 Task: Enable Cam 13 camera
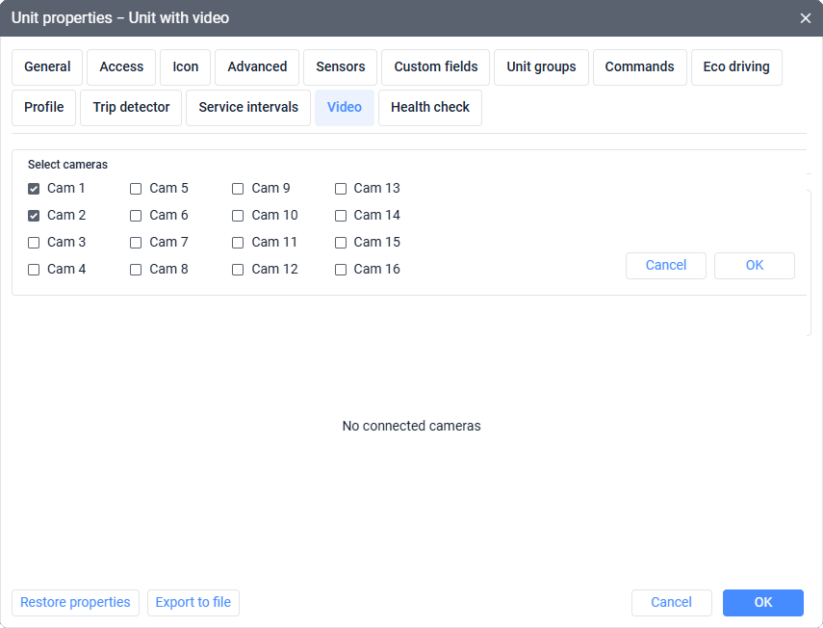click(341, 189)
